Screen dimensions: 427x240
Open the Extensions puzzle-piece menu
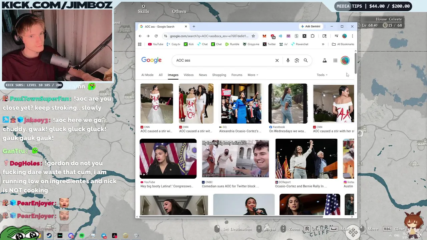(x=313, y=36)
